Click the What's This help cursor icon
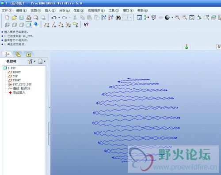221x175 pixels. pyautogui.click(x=86, y=25)
